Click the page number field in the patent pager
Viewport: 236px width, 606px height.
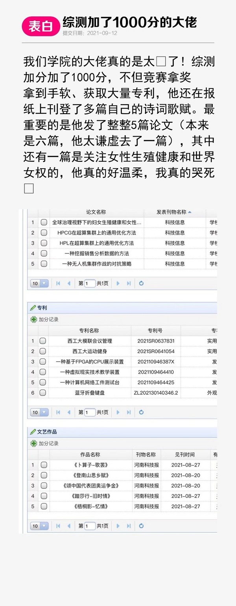coord(90,412)
